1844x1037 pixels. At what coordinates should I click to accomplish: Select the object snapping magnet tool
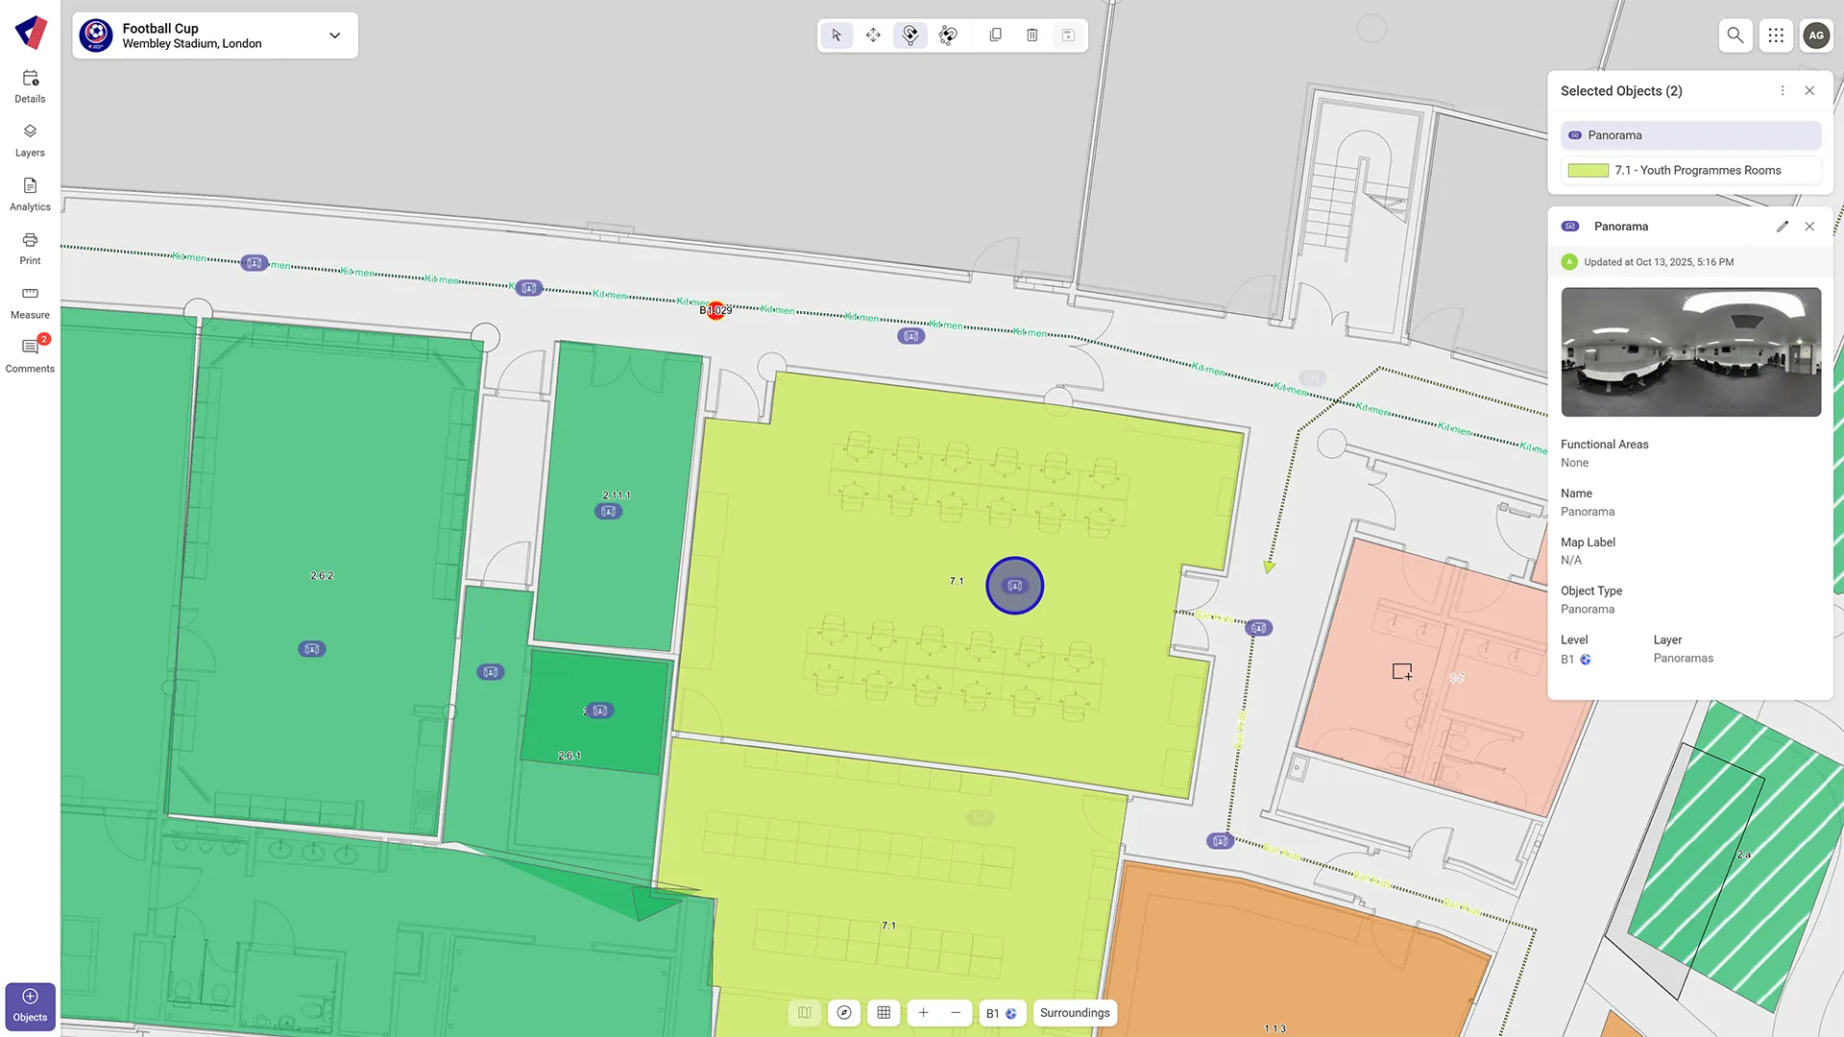coord(948,35)
